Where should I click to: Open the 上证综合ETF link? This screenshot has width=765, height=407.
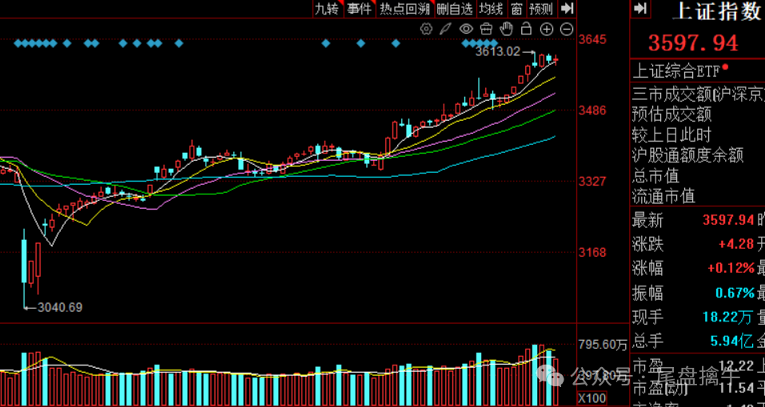(x=675, y=72)
